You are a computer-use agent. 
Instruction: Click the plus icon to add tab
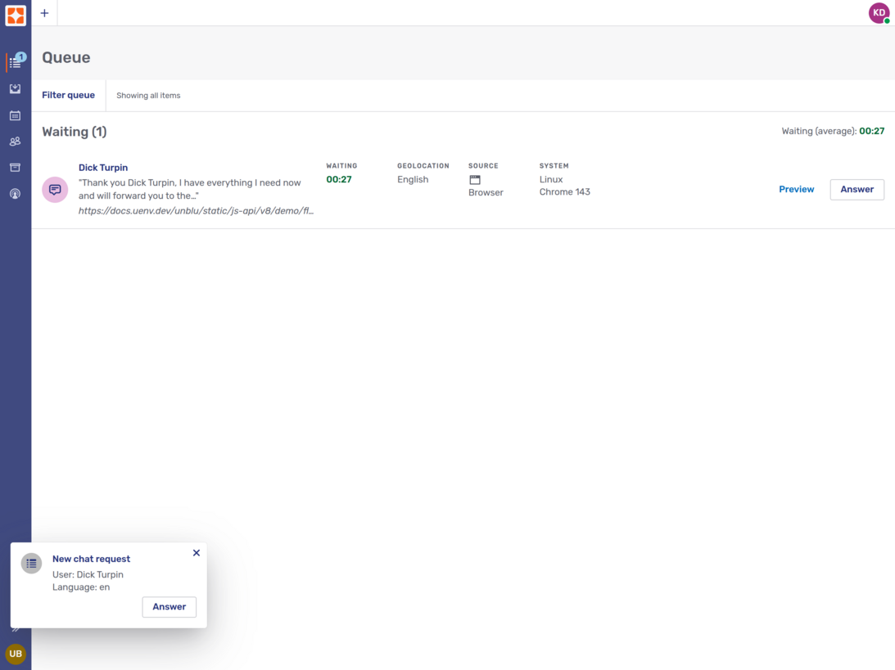point(44,13)
